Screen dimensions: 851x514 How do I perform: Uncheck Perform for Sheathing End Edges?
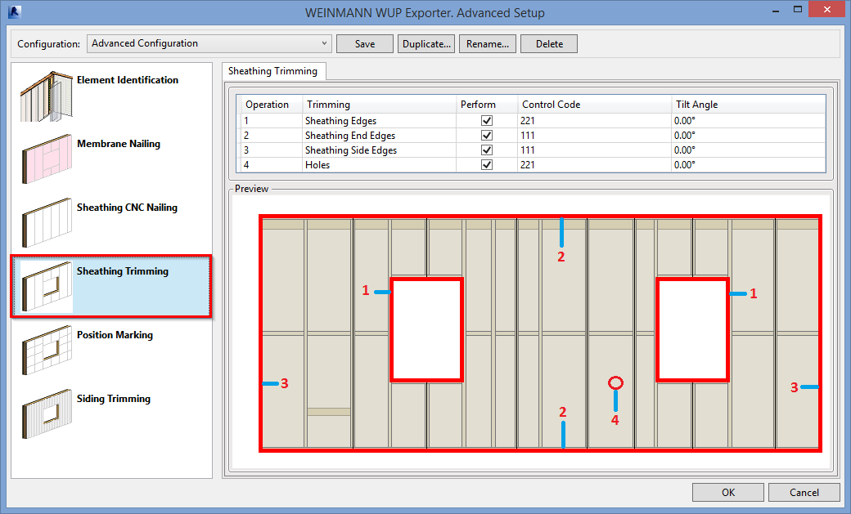pos(486,135)
